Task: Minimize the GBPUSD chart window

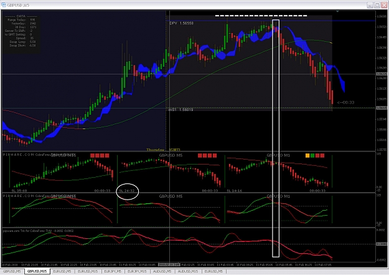Action: coord(370,5)
